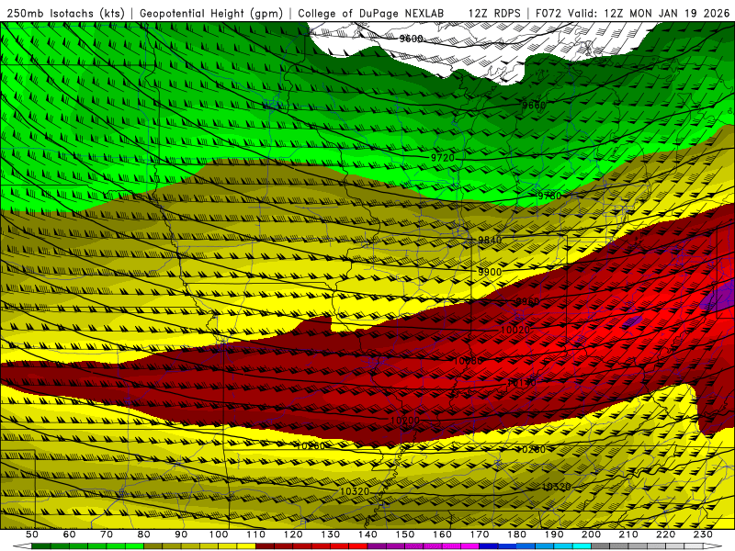
Task: Click the color scale label 180
Action: [517, 534]
